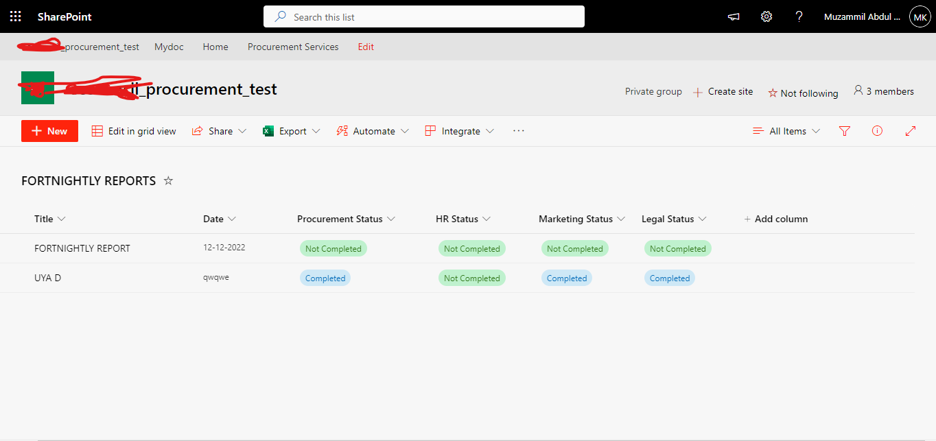
Task: Open the All Items view selector
Action: pos(785,130)
